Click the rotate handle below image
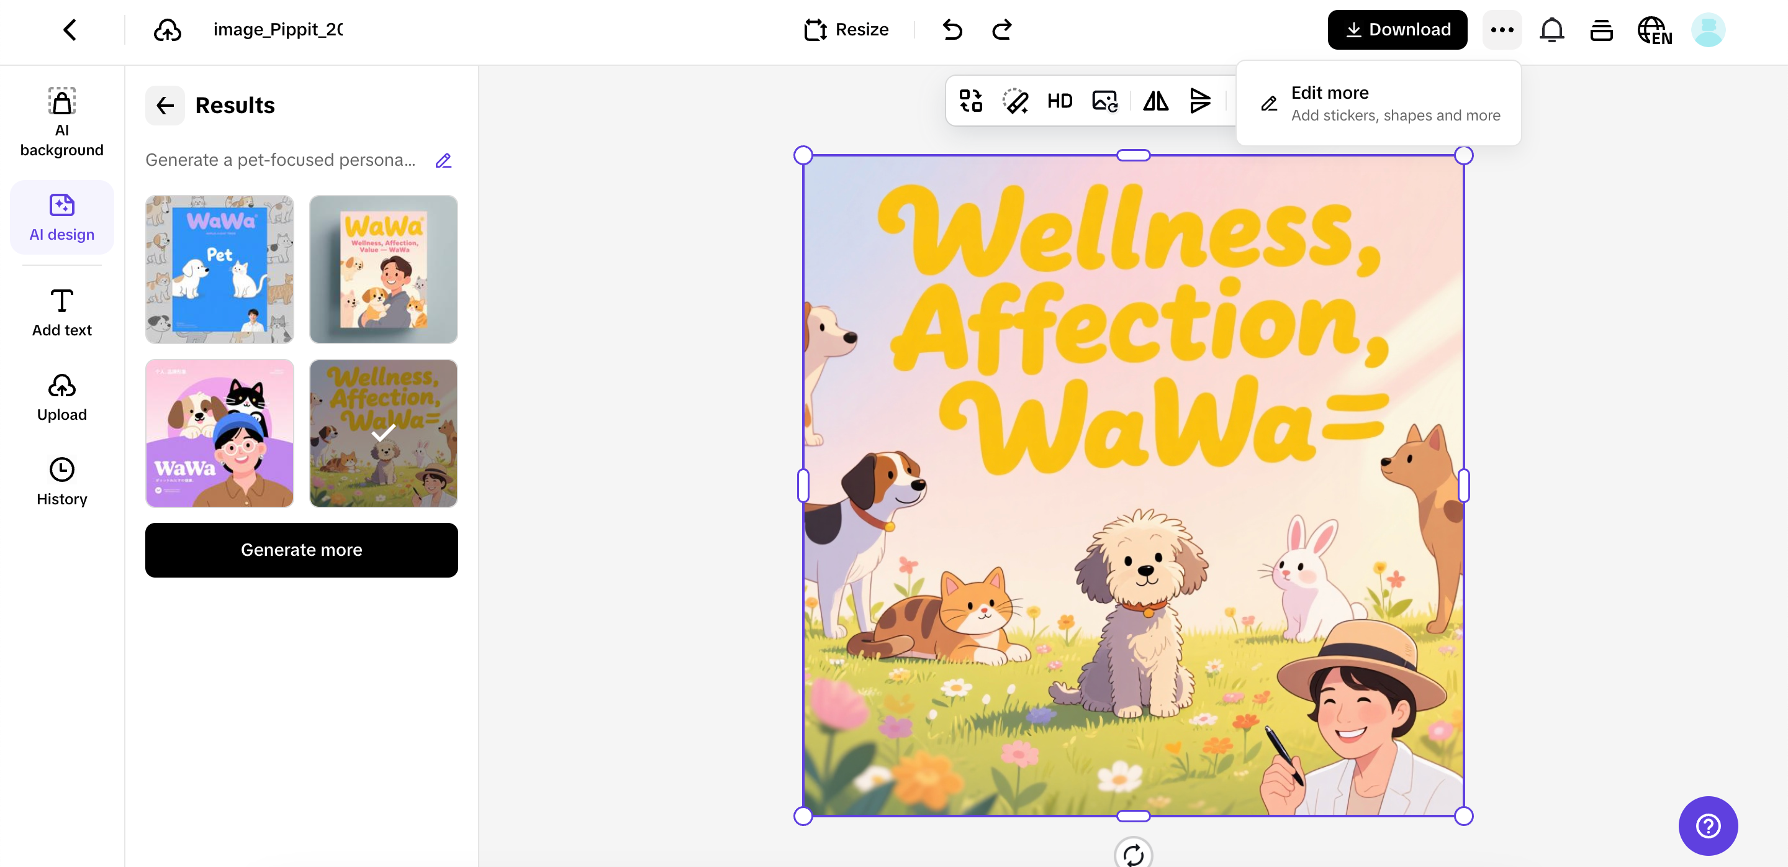This screenshot has width=1788, height=867. click(1133, 853)
